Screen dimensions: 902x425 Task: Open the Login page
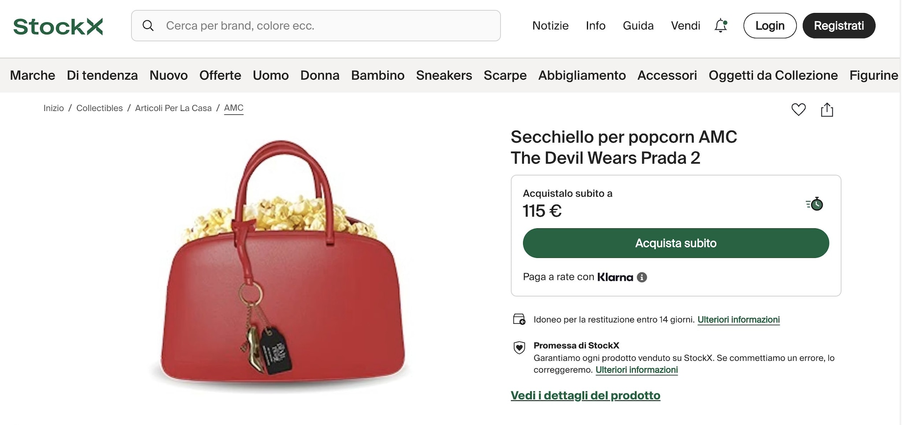[x=769, y=26]
